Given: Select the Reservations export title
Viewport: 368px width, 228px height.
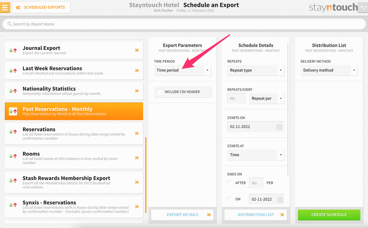Looking at the screenshot, I should click(39, 129).
